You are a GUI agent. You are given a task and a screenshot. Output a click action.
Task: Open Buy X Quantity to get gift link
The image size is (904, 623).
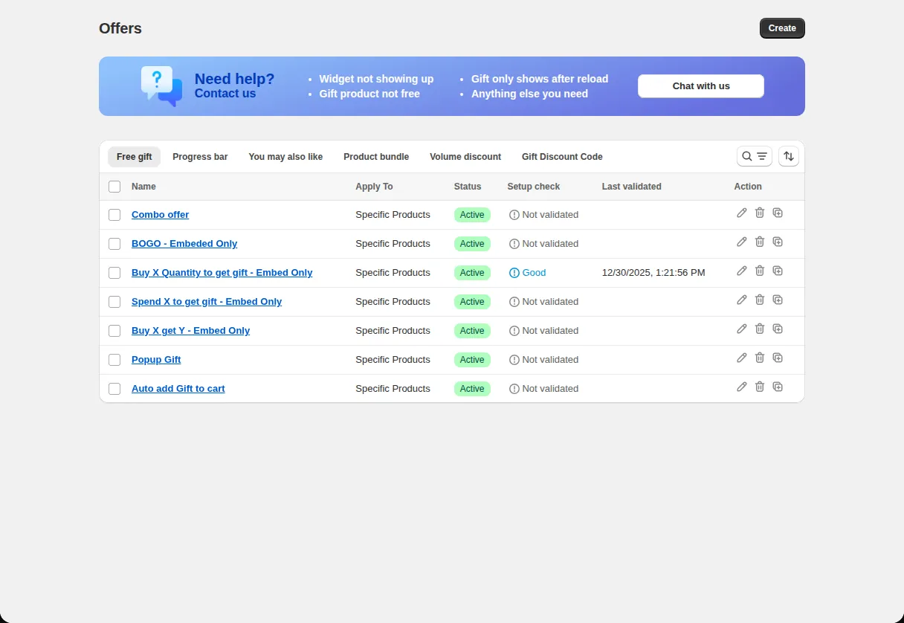222,273
